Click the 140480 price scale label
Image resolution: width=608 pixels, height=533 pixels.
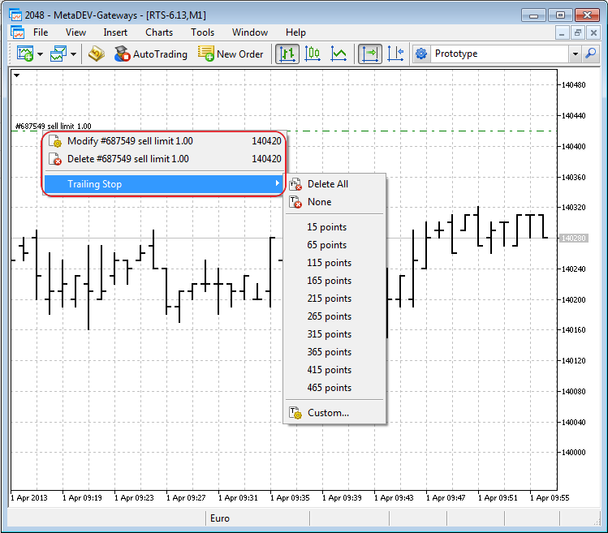pyautogui.click(x=573, y=85)
